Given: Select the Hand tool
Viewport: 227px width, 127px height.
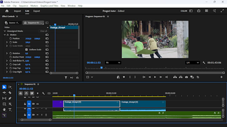Looking at the screenshot, I should (4, 110).
